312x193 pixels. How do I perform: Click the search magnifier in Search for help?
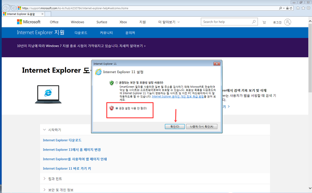tap(254, 22)
